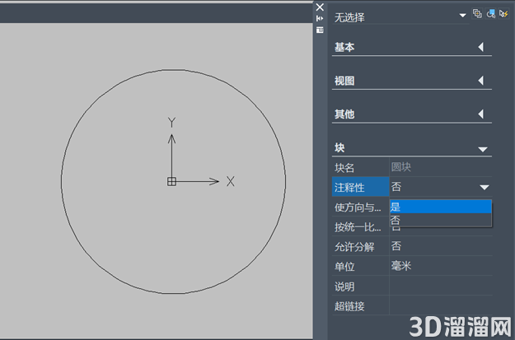Click the 说明 description field
Screen dimensions: 515x340
pyautogui.click(x=441, y=286)
